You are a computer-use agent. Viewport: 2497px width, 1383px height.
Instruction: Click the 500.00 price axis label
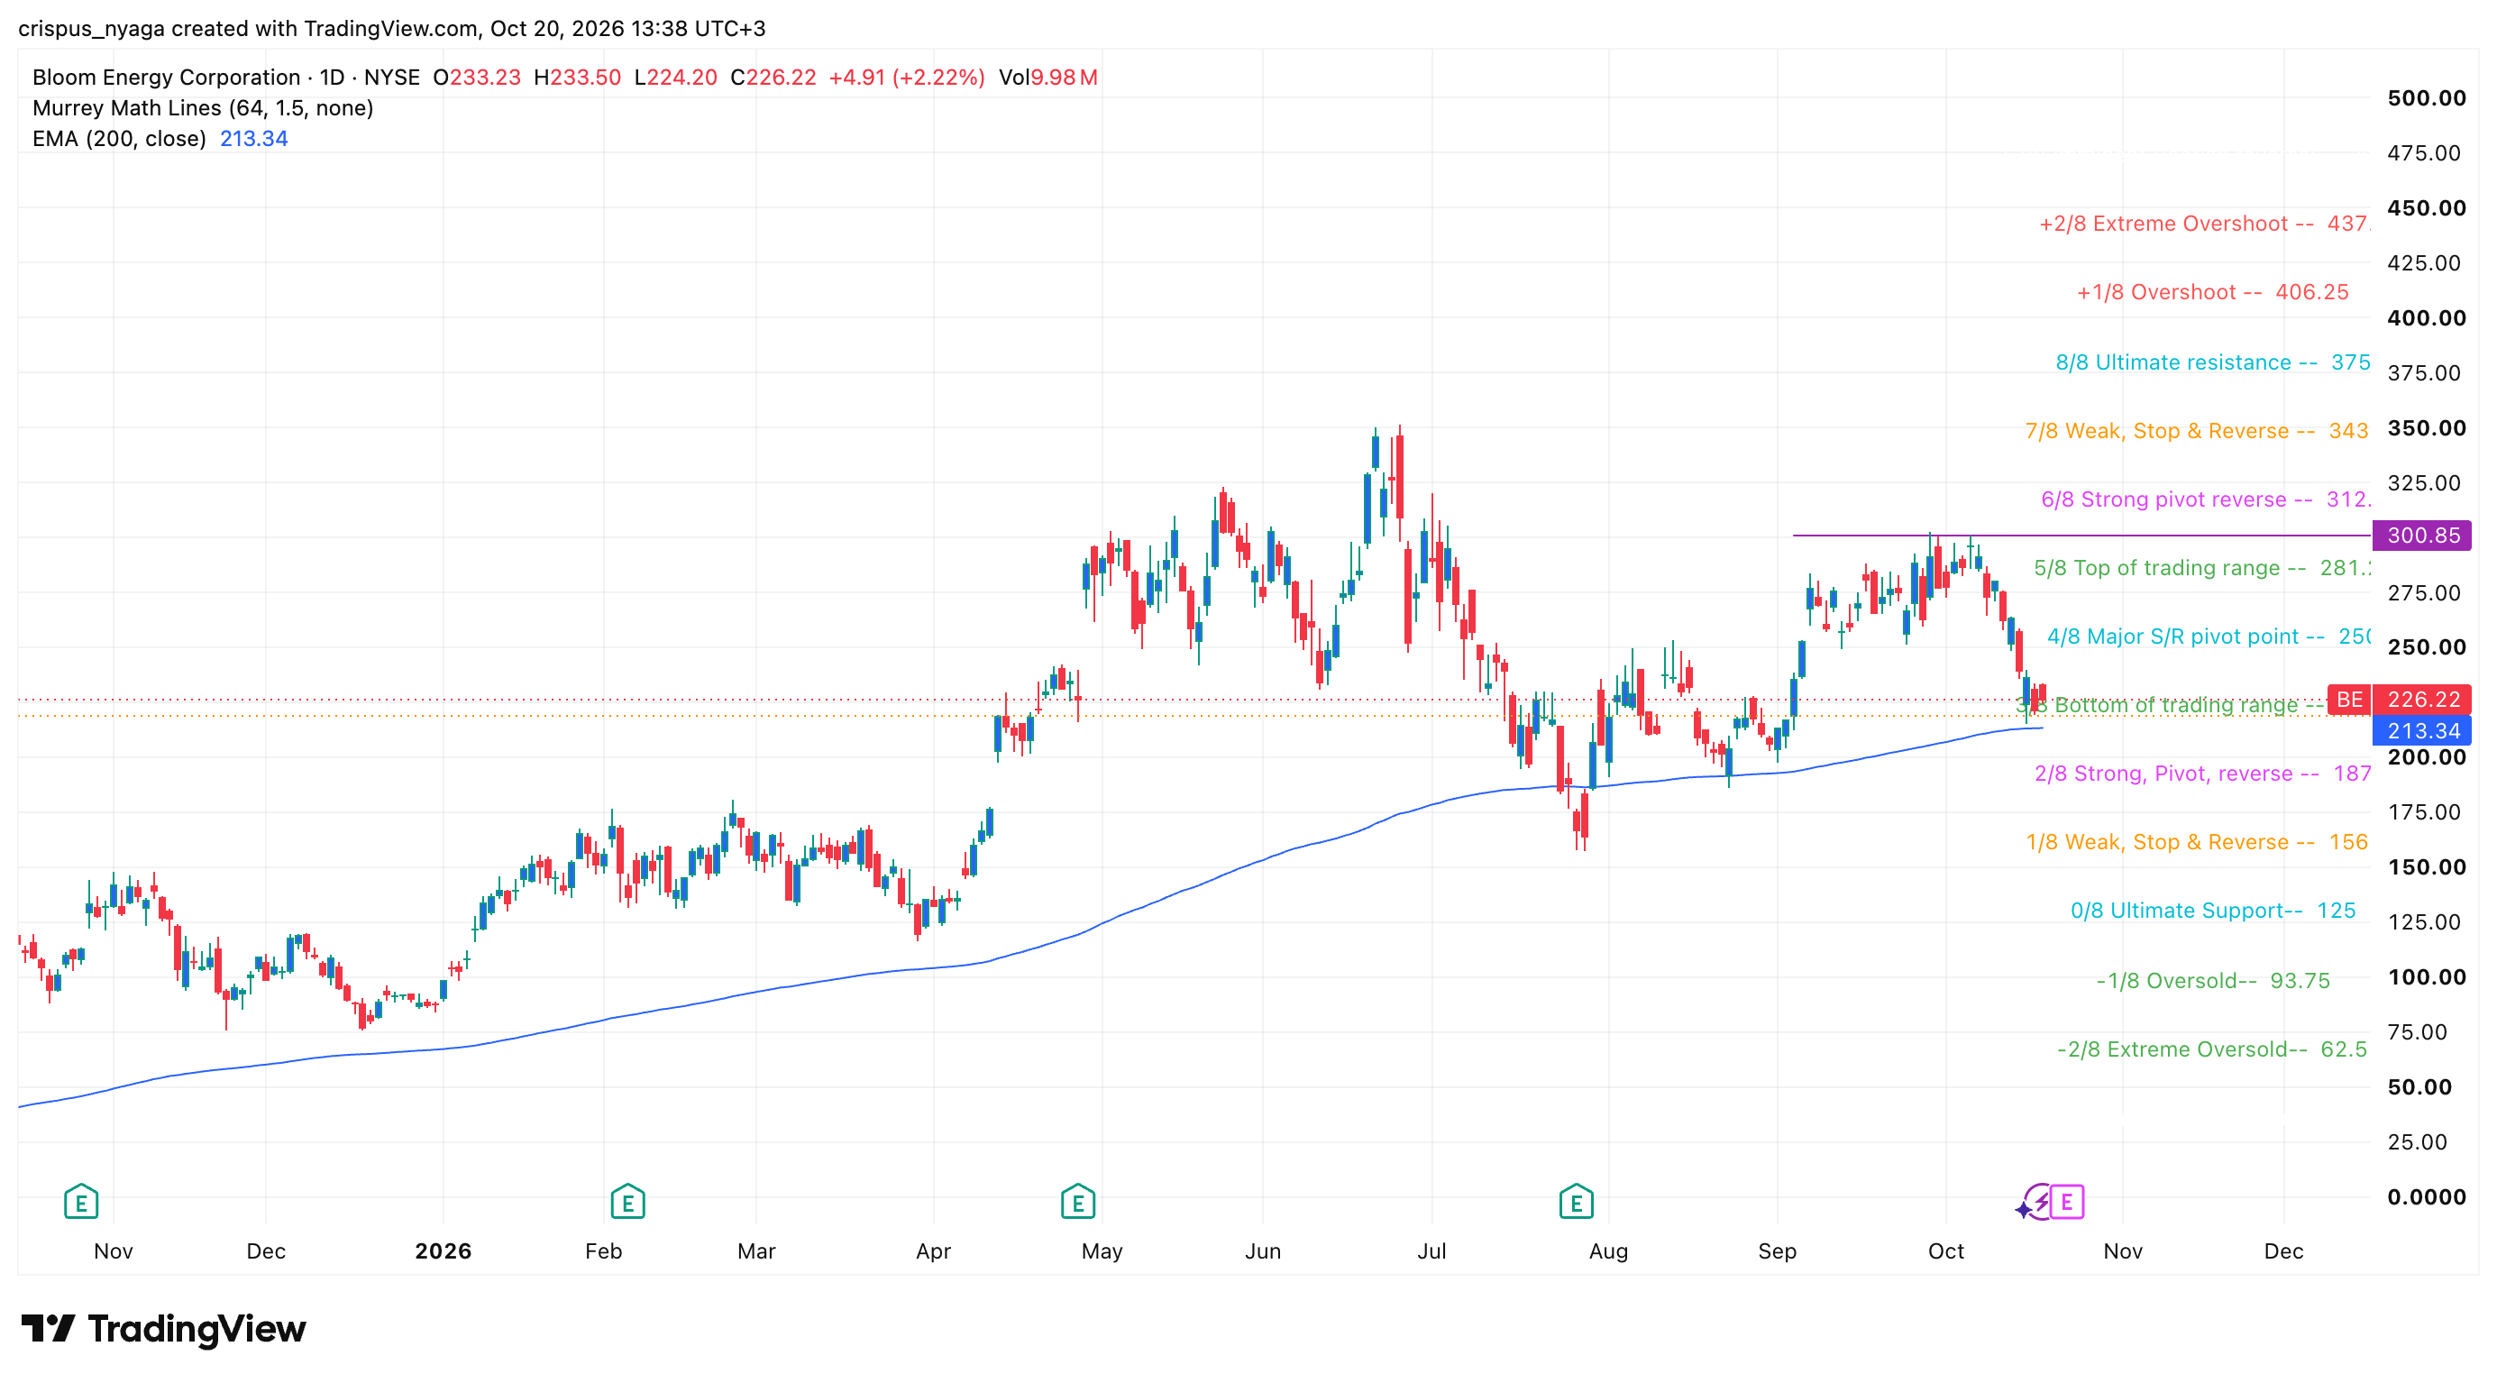pos(2427,98)
